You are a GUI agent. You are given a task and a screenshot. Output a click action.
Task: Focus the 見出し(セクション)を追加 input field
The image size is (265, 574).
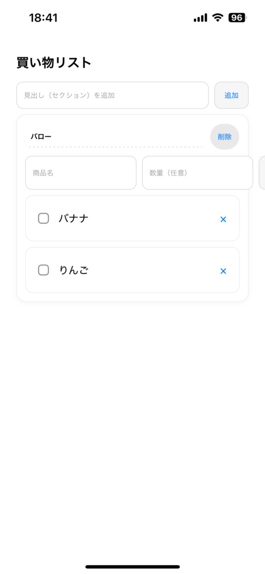pyautogui.click(x=113, y=95)
